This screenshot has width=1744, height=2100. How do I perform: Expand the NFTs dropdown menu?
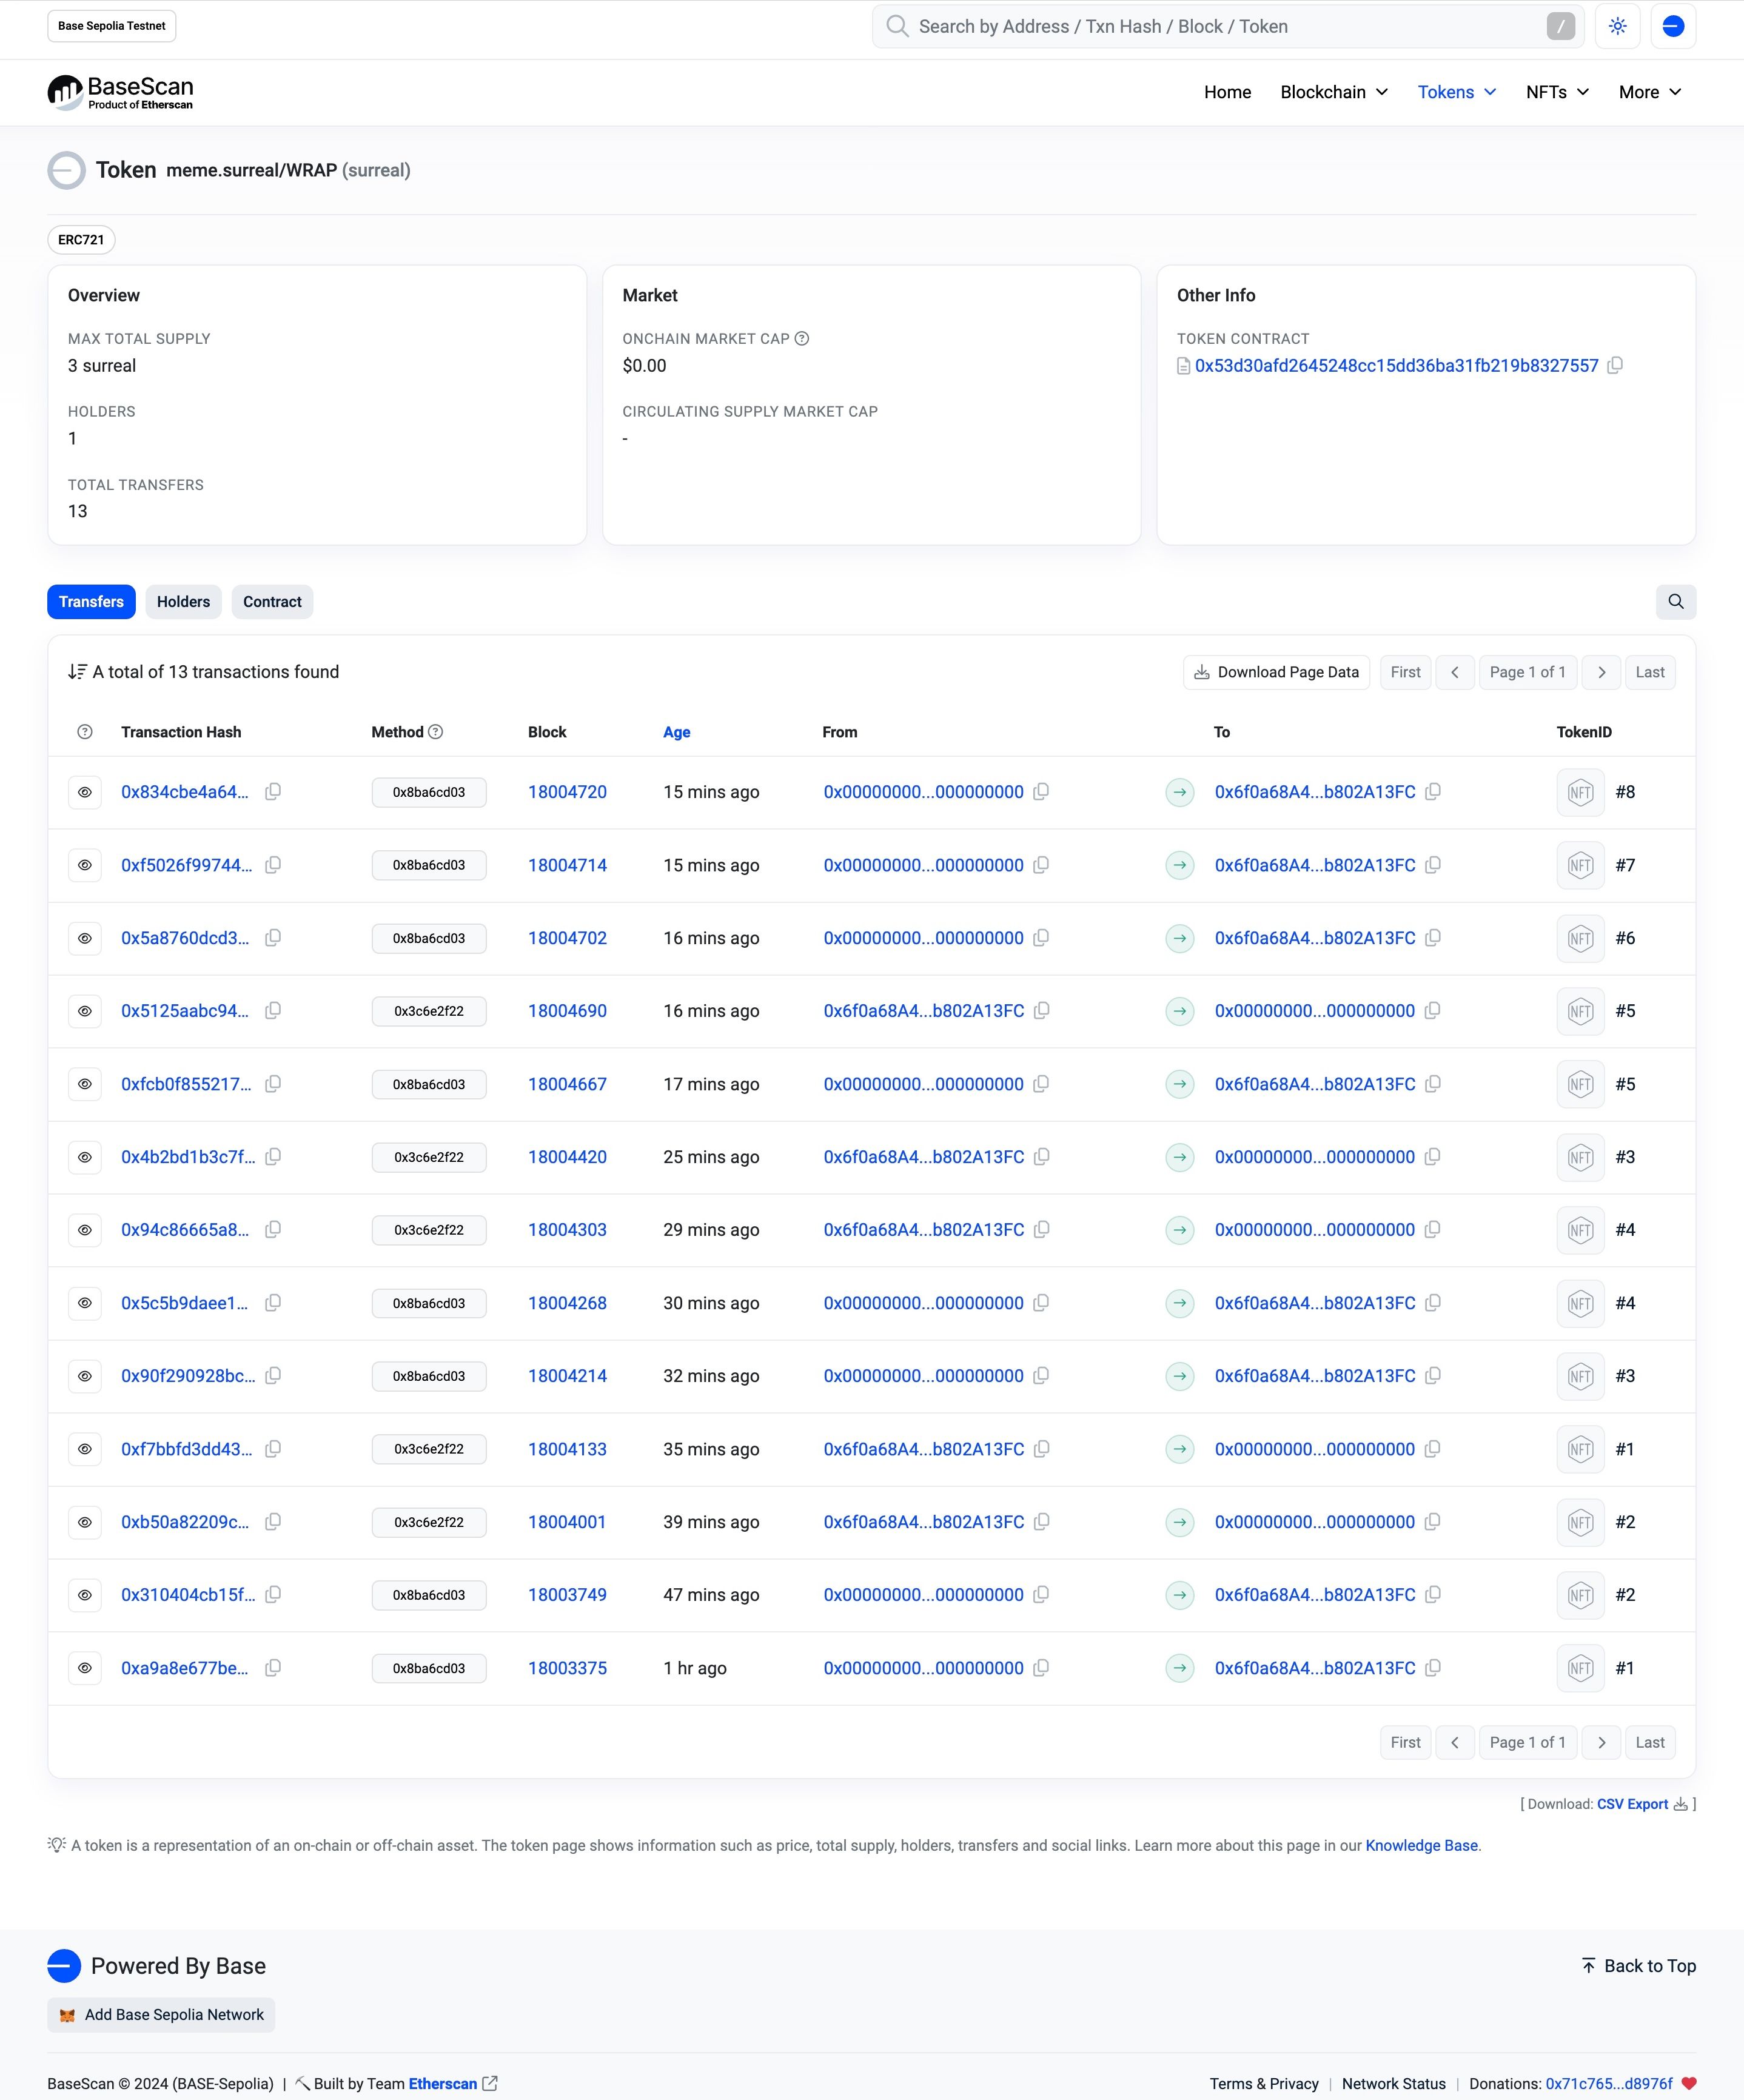coord(1557,92)
